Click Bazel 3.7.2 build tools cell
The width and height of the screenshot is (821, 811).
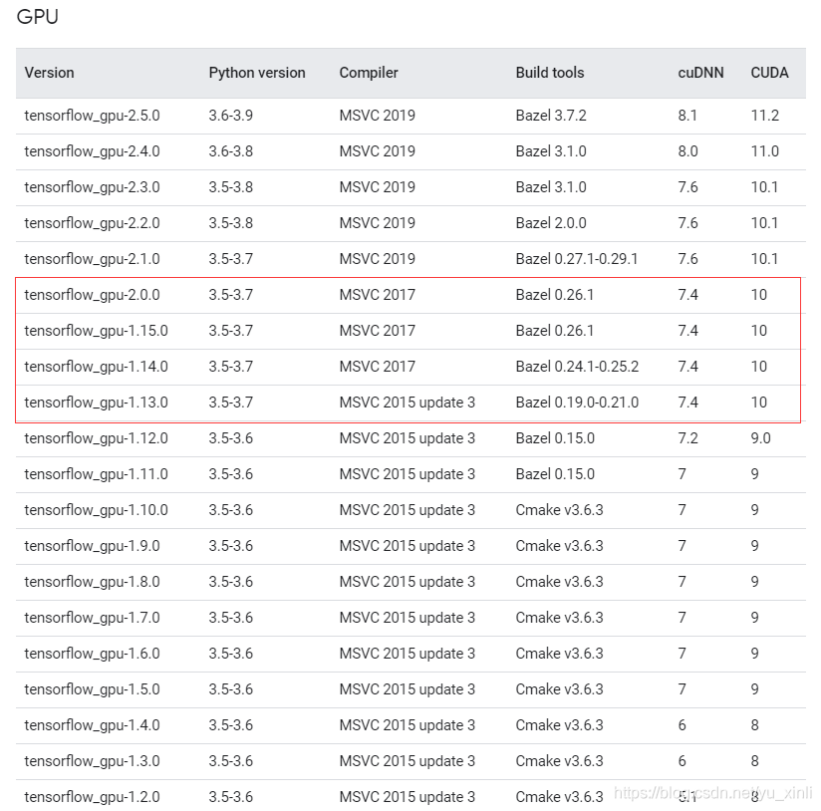tap(551, 116)
